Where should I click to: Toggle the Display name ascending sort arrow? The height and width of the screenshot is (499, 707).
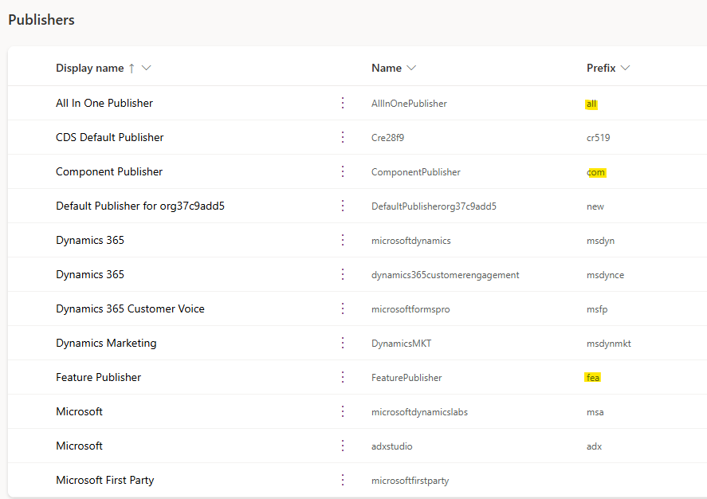pos(132,68)
